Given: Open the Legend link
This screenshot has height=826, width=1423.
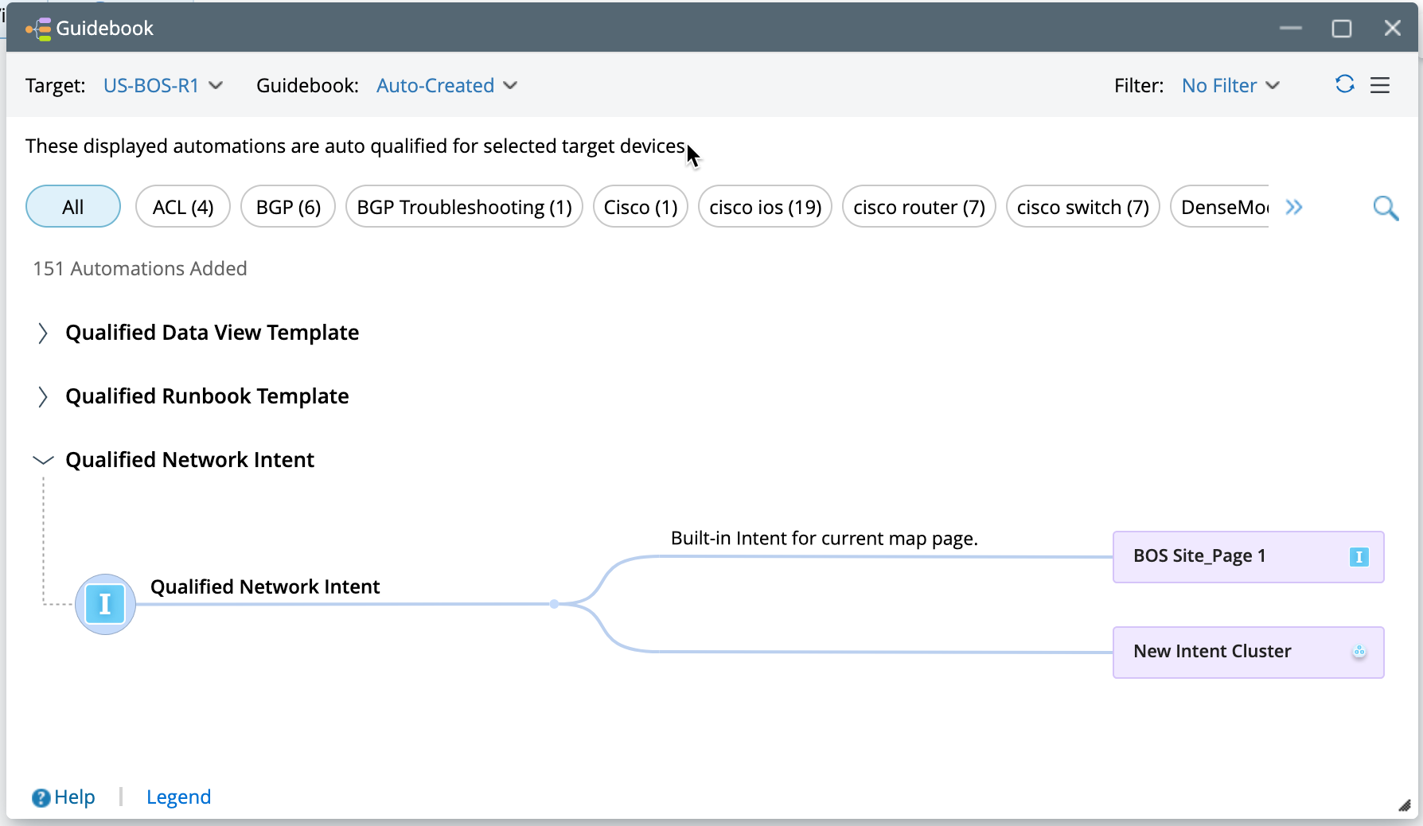Looking at the screenshot, I should (178, 797).
